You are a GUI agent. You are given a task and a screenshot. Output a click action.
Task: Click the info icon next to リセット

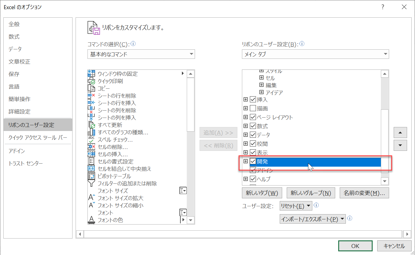316,205
